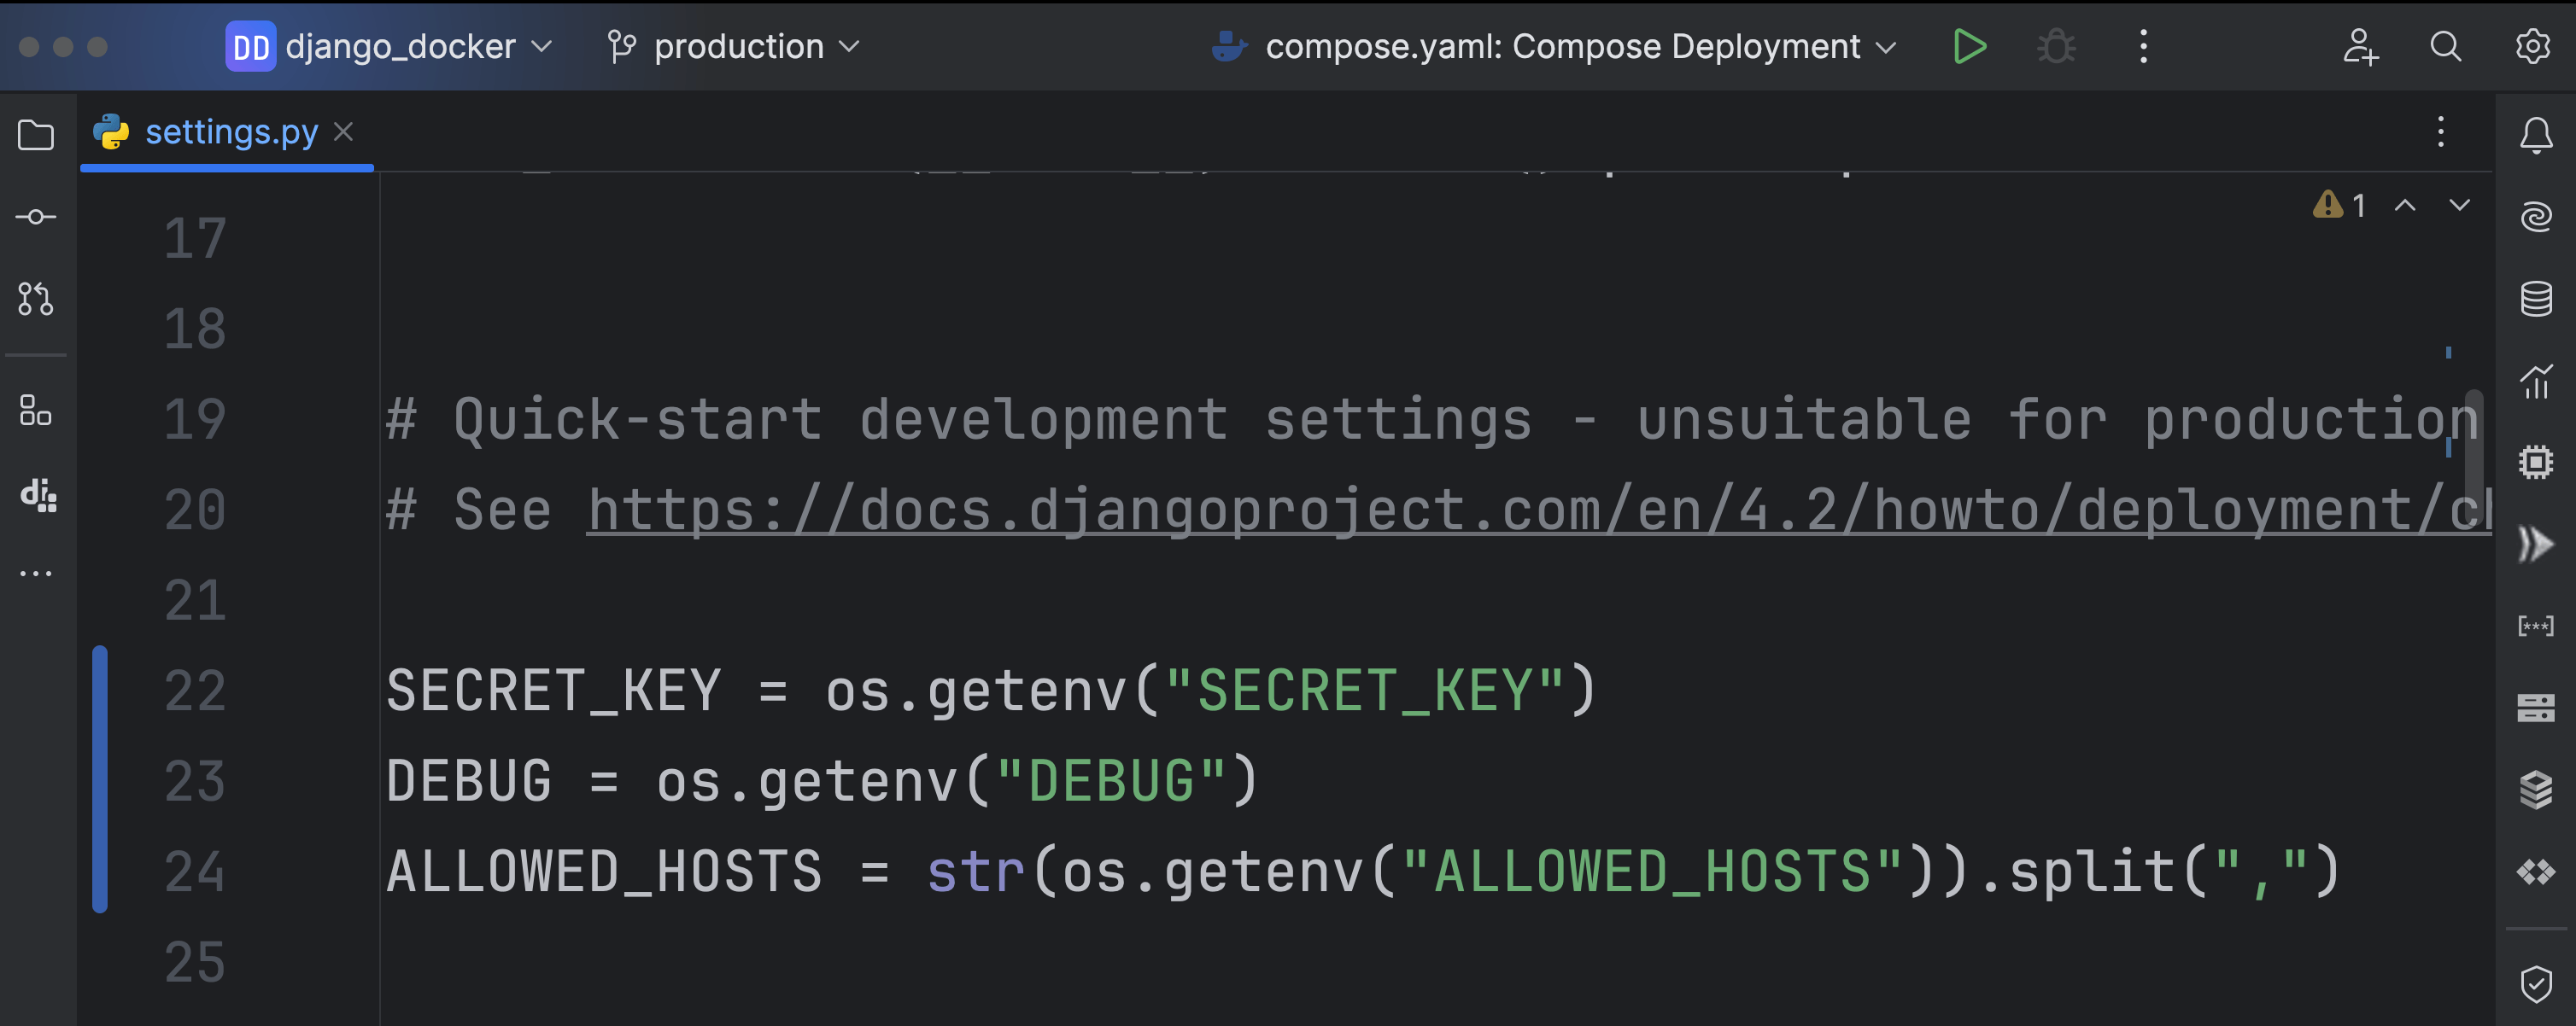Viewport: 2576px width, 1026px height.
Task: Close the settings.py tab
Action: (343, 131)
